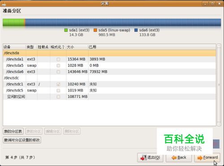Select the /dev/sda device row

109,53
